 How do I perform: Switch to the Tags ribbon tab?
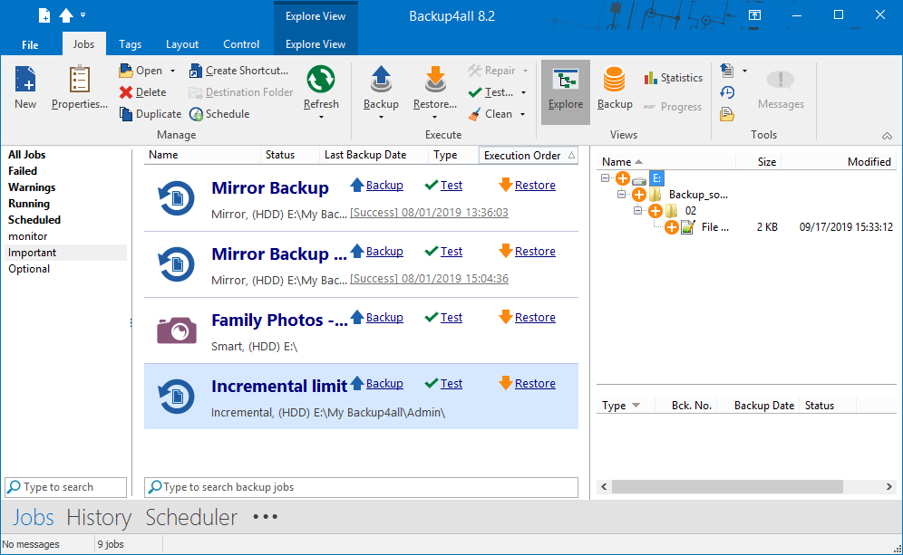point(131,44)
